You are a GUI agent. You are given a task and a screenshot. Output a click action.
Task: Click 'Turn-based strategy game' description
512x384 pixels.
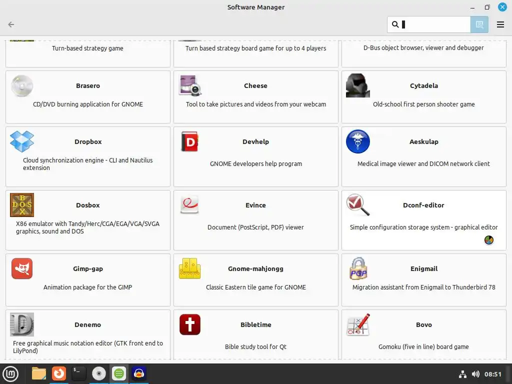point(87,48)
